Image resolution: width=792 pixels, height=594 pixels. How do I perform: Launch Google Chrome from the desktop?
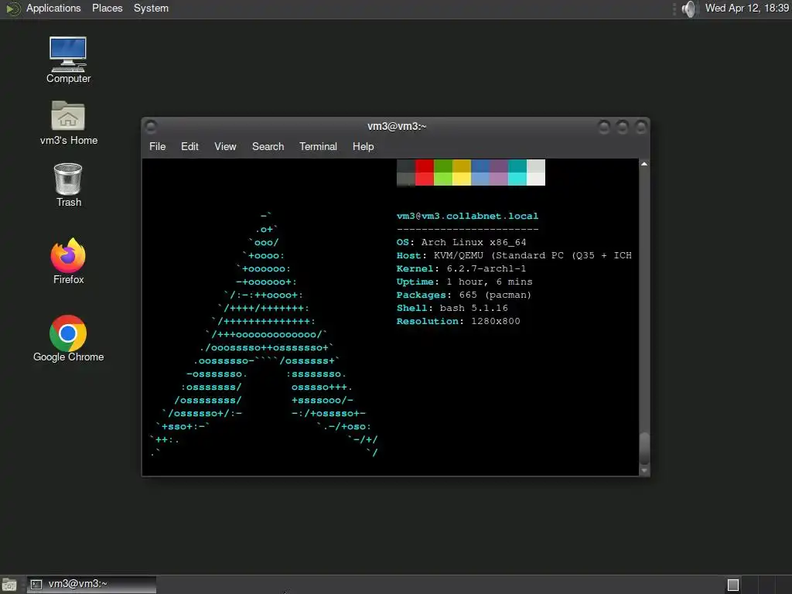tap(68, 339)
